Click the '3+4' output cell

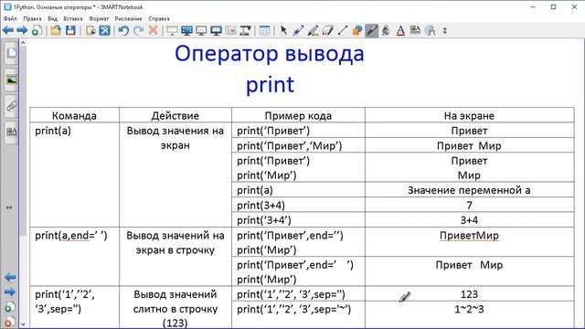point(469,220)
